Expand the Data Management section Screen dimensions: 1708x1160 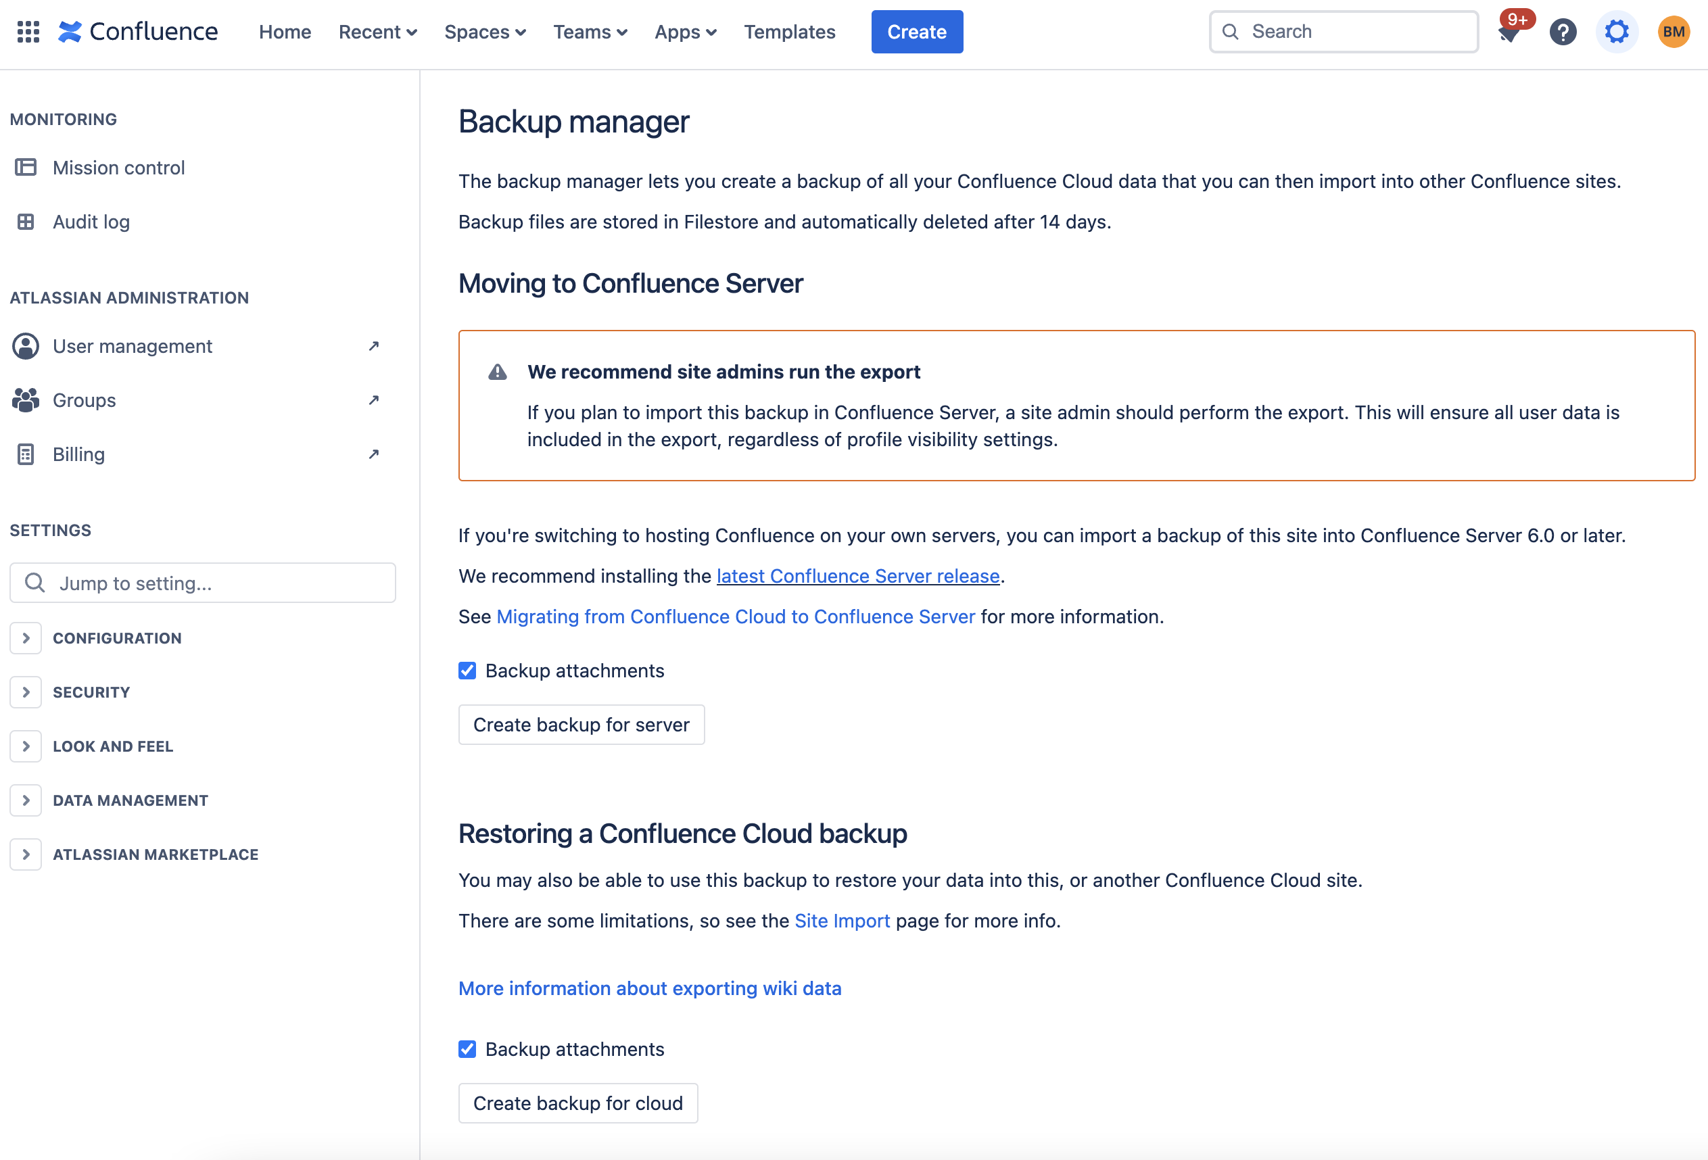tap(26, 800)
